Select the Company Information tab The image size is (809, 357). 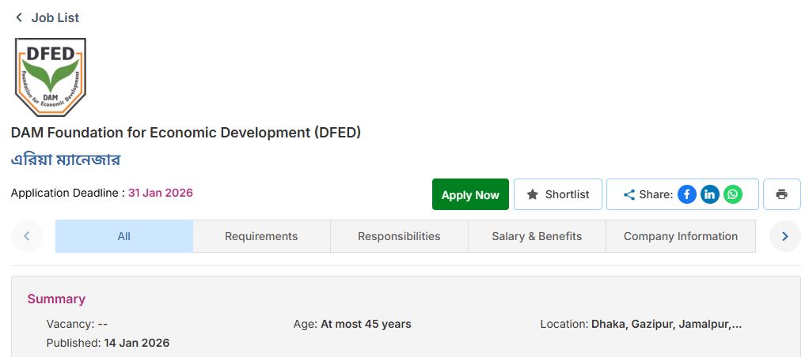click(x=681, y=236)
